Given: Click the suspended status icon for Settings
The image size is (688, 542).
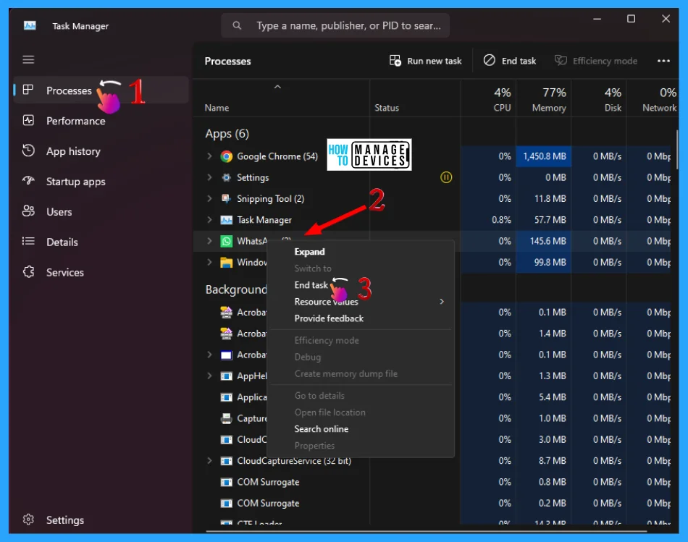Looking at the screenshot, I should (446, 177).
